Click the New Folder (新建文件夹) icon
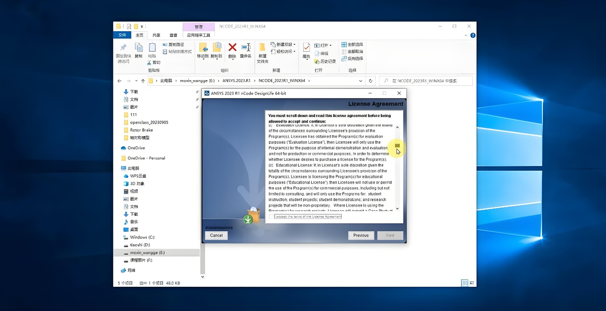The width and height of the screenshot is (606, 311). pyautogui.click(x=262, y=48)
